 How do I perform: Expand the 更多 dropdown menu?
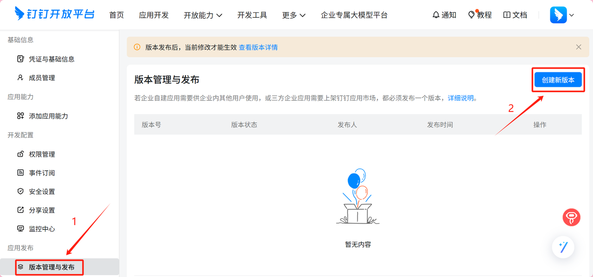[294, 15]
